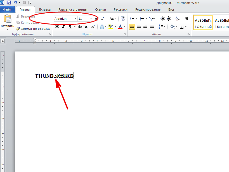Open the Рассылки tab
Image resolution: width=229 pixels, height=172 pixels.
[121, 9]
